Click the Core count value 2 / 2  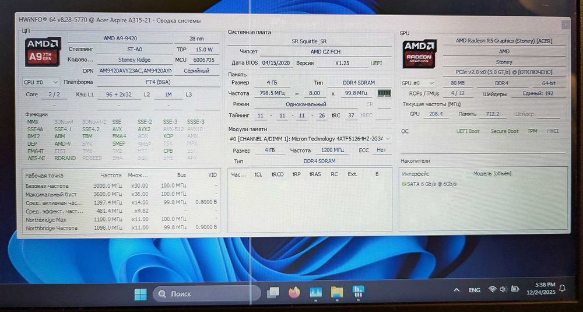(54, 94)
